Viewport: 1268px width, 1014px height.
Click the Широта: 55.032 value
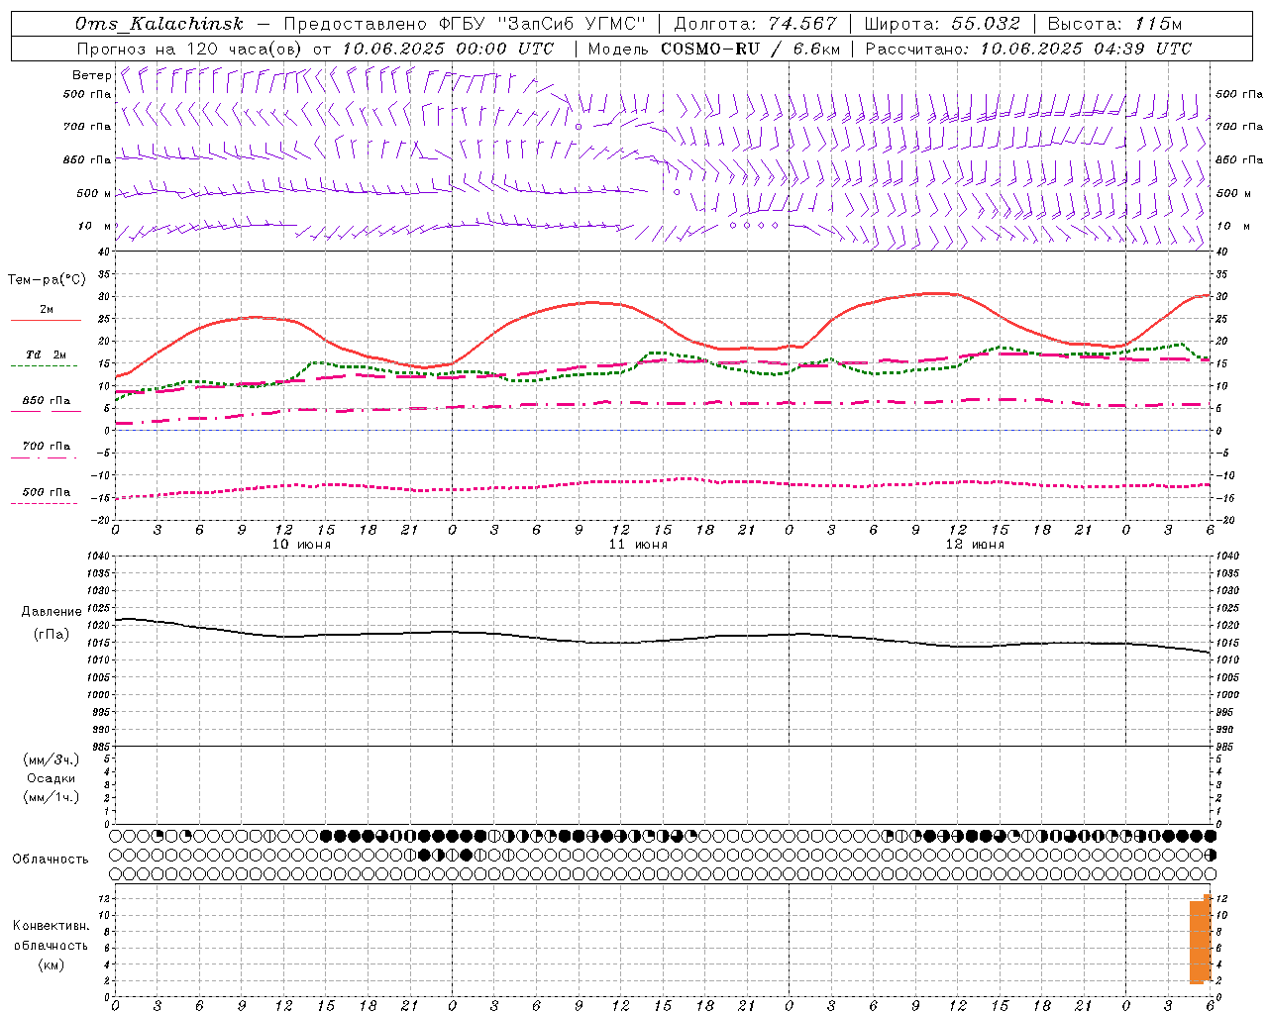pos(942,24)
